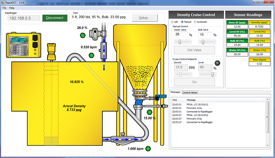Select the Automatic control mode
The height and width of the screenshot is (158, 275).
click(x=200, y=22)
